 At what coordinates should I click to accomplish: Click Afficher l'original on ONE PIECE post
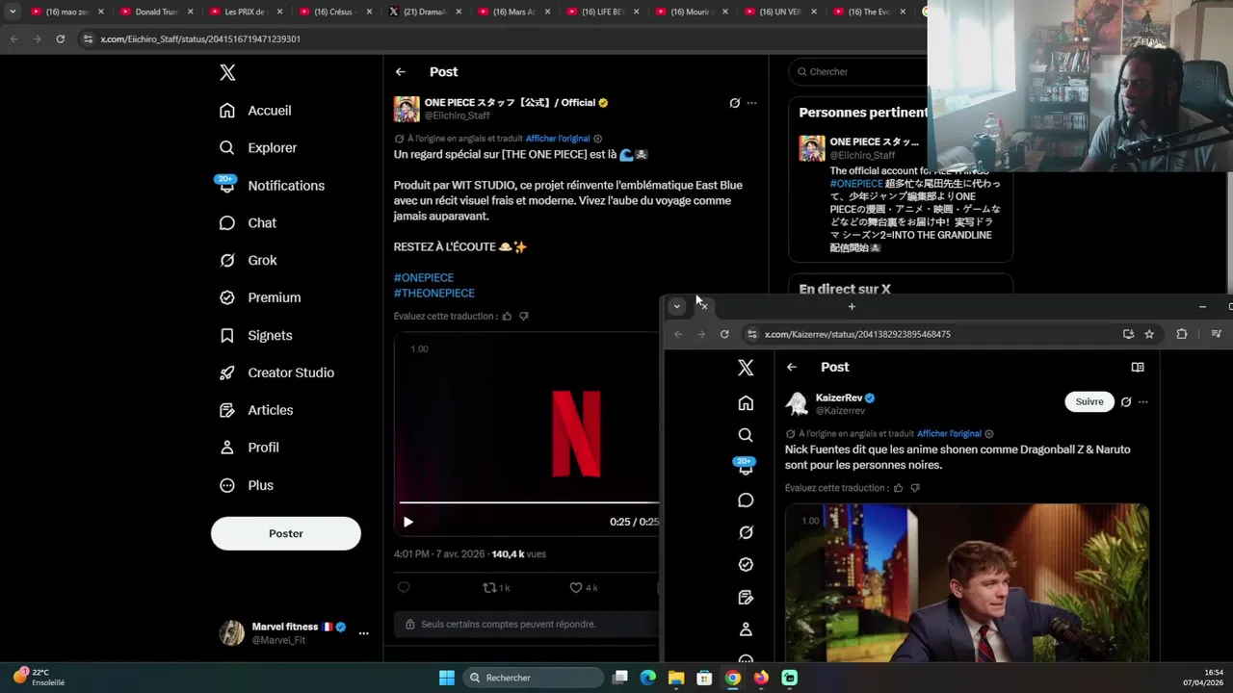tap(558, 139)
